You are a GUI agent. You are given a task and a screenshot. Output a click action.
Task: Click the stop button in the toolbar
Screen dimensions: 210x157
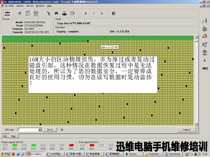[x=102, y=13]
